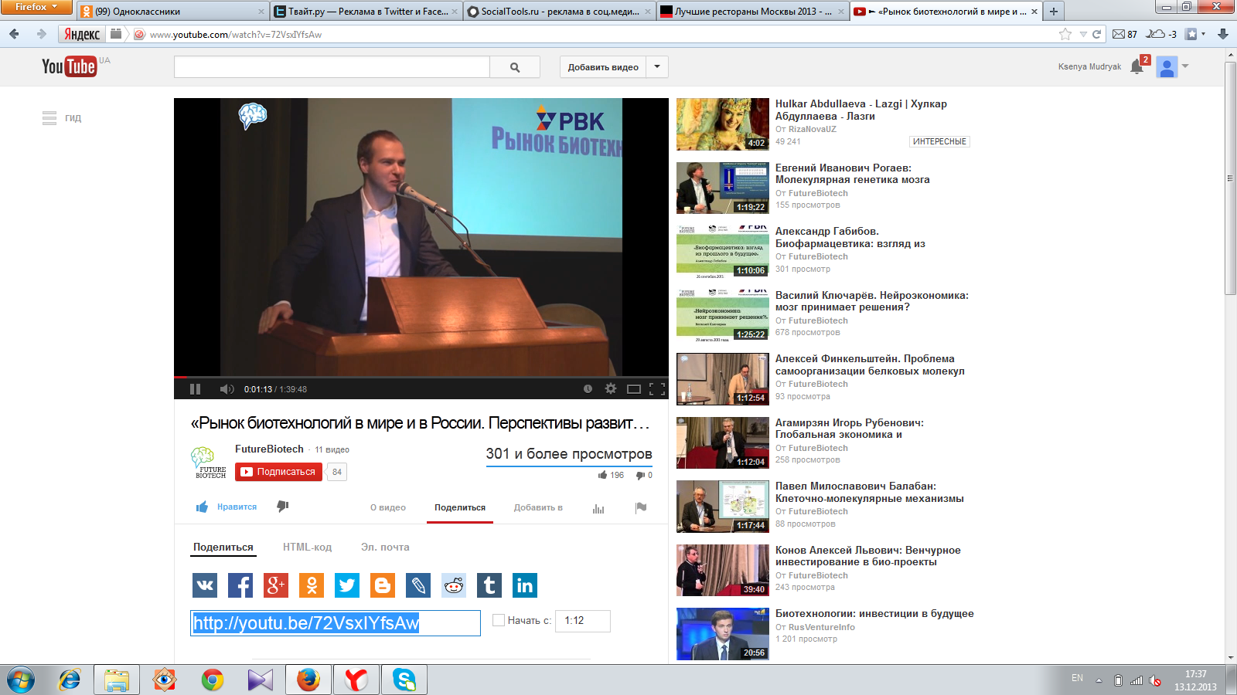Go to YouTube home via logo
Image resolution: width=1237 pixels, height=695 pixels.
point(70,66)
